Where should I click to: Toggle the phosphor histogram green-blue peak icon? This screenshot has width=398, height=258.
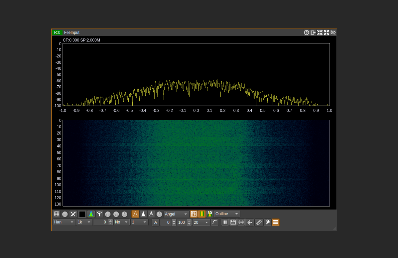click(91, 214)
